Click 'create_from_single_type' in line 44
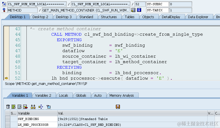Screen dimensions: 220x128 click(x=171, y=34)
